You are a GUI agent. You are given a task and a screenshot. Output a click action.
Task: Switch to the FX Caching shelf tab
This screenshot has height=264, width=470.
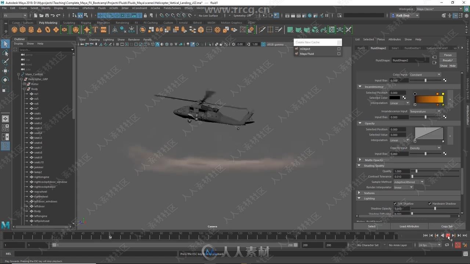coord(150,23)
